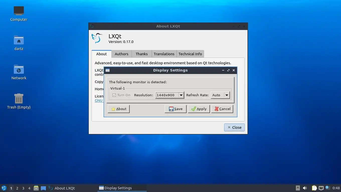Apply the display settings
341x192 pixels.
point(199,109)
